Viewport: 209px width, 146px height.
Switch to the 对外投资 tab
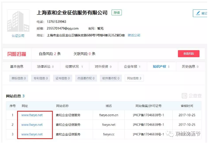tap(104, 67)
